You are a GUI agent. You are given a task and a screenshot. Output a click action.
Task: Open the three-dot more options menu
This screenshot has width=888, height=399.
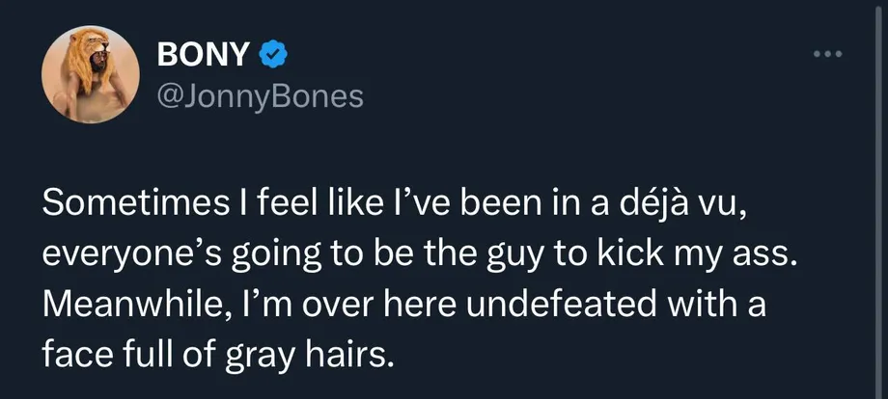coord(827,54)
